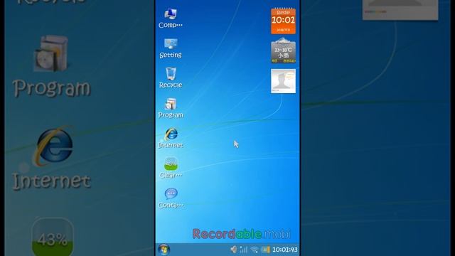
Task: Open the orange calendar clock widget
Action: point(283,21)
